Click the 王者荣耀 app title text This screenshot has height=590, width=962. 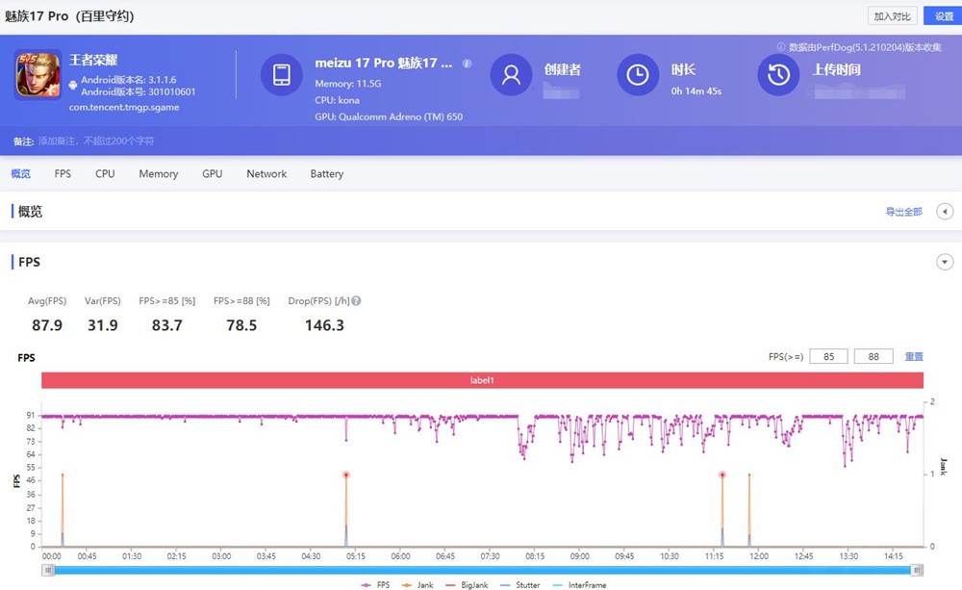point(93,60)
